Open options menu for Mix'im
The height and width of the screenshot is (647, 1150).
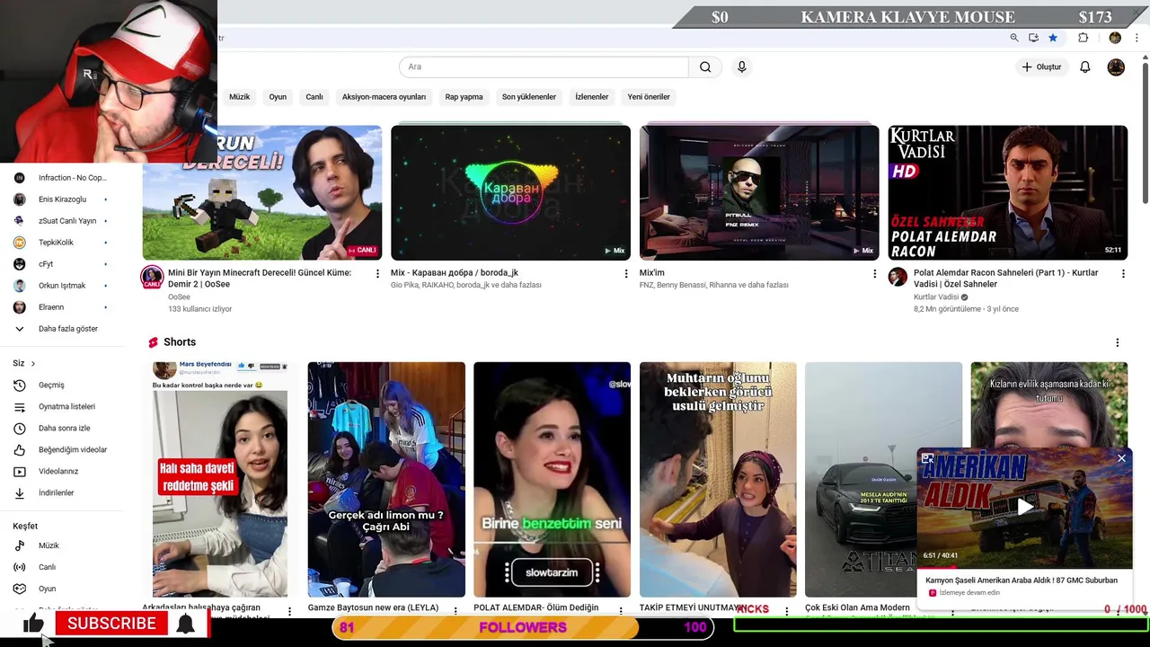click(x=874, y=273)
